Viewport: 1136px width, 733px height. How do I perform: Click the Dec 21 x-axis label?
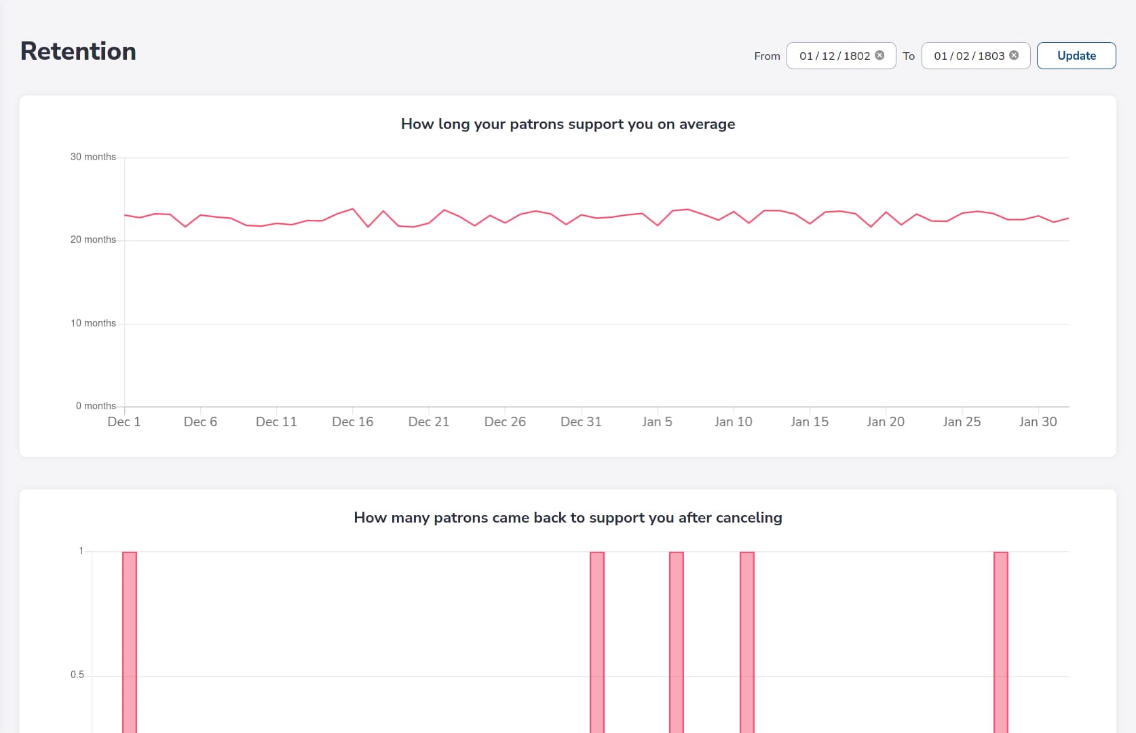pyautogui.click(x=429, y=421)
